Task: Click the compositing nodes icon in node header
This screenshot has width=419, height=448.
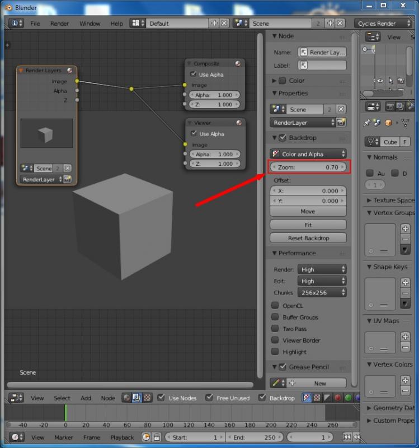Action: point(137,398)
